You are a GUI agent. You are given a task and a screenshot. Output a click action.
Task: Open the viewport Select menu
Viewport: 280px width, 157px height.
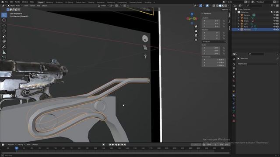pyautogui.click(x=32, y=6)
